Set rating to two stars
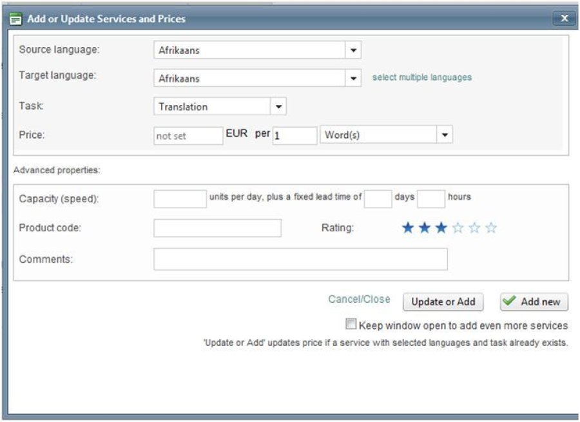The image size is (580, 422). (x=424, y=228)
